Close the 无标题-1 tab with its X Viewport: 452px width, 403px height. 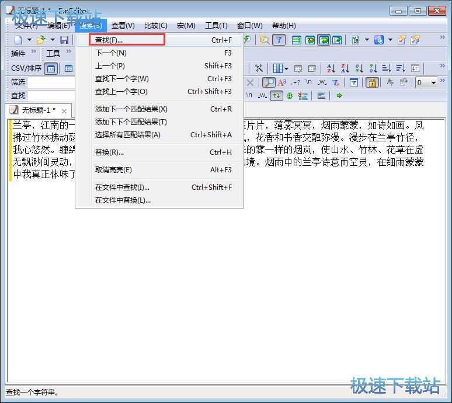click(x=64, y=111)
